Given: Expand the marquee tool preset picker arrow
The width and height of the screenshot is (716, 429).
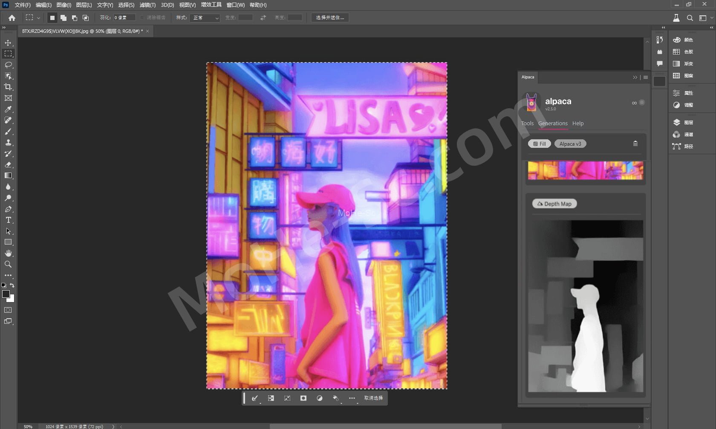Looking at the screenshot, I should click(38, 17).
